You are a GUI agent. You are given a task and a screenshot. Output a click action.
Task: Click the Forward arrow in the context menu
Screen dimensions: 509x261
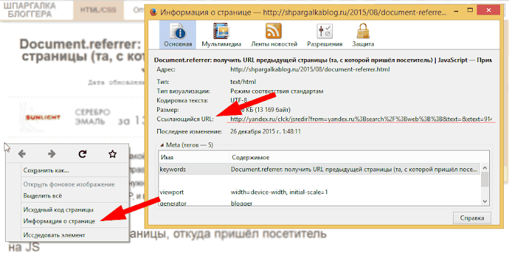click(x=52, y=154)
